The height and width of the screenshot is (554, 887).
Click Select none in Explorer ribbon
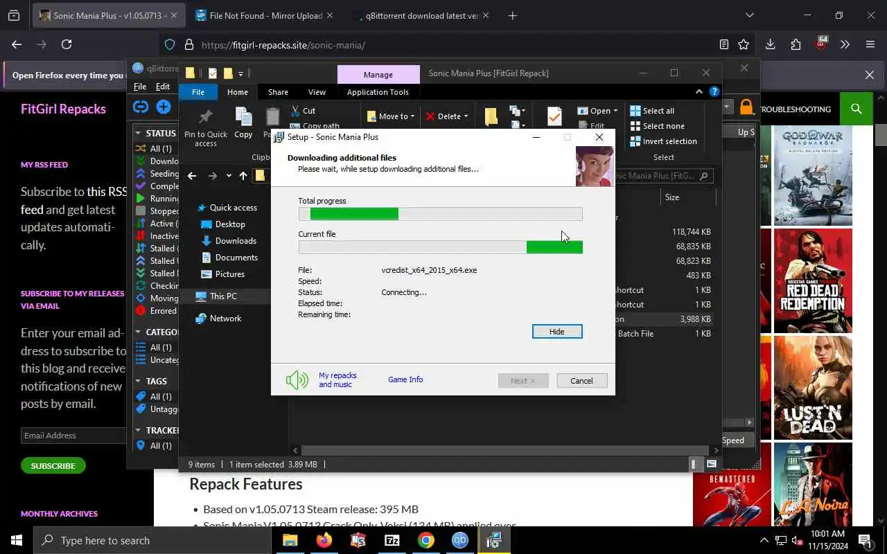pyautogui.click(x=657, y=126)
